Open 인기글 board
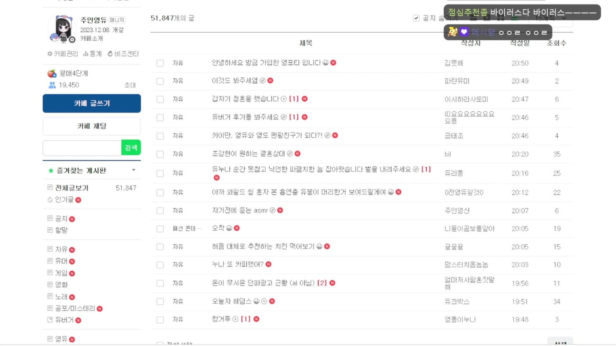The height and width of the screenshot is (346, 616). click(x=64, y=200)
